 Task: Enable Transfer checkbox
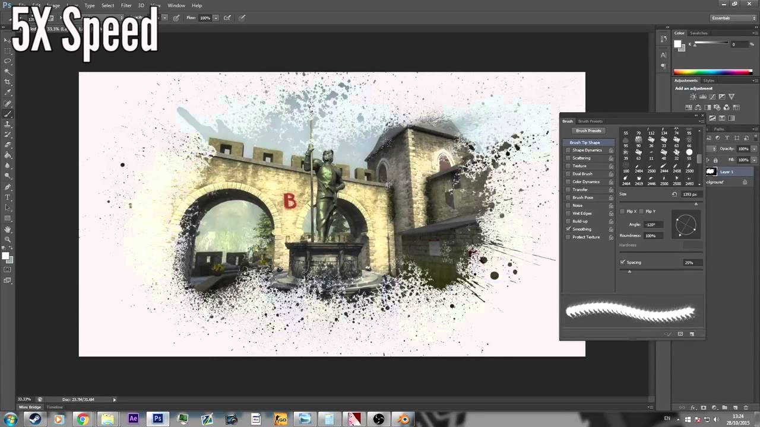[x=568, y=190]
